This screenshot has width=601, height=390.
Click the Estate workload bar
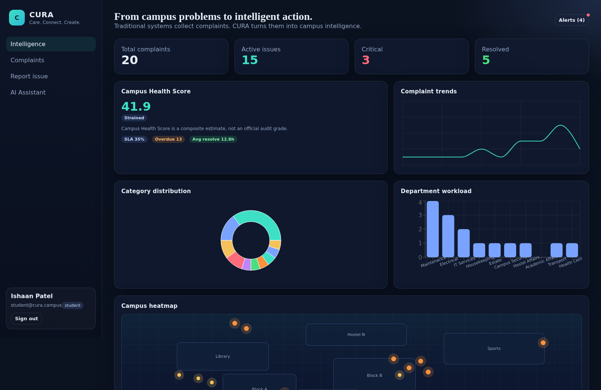pyautogui.click(x=494, y=250)
